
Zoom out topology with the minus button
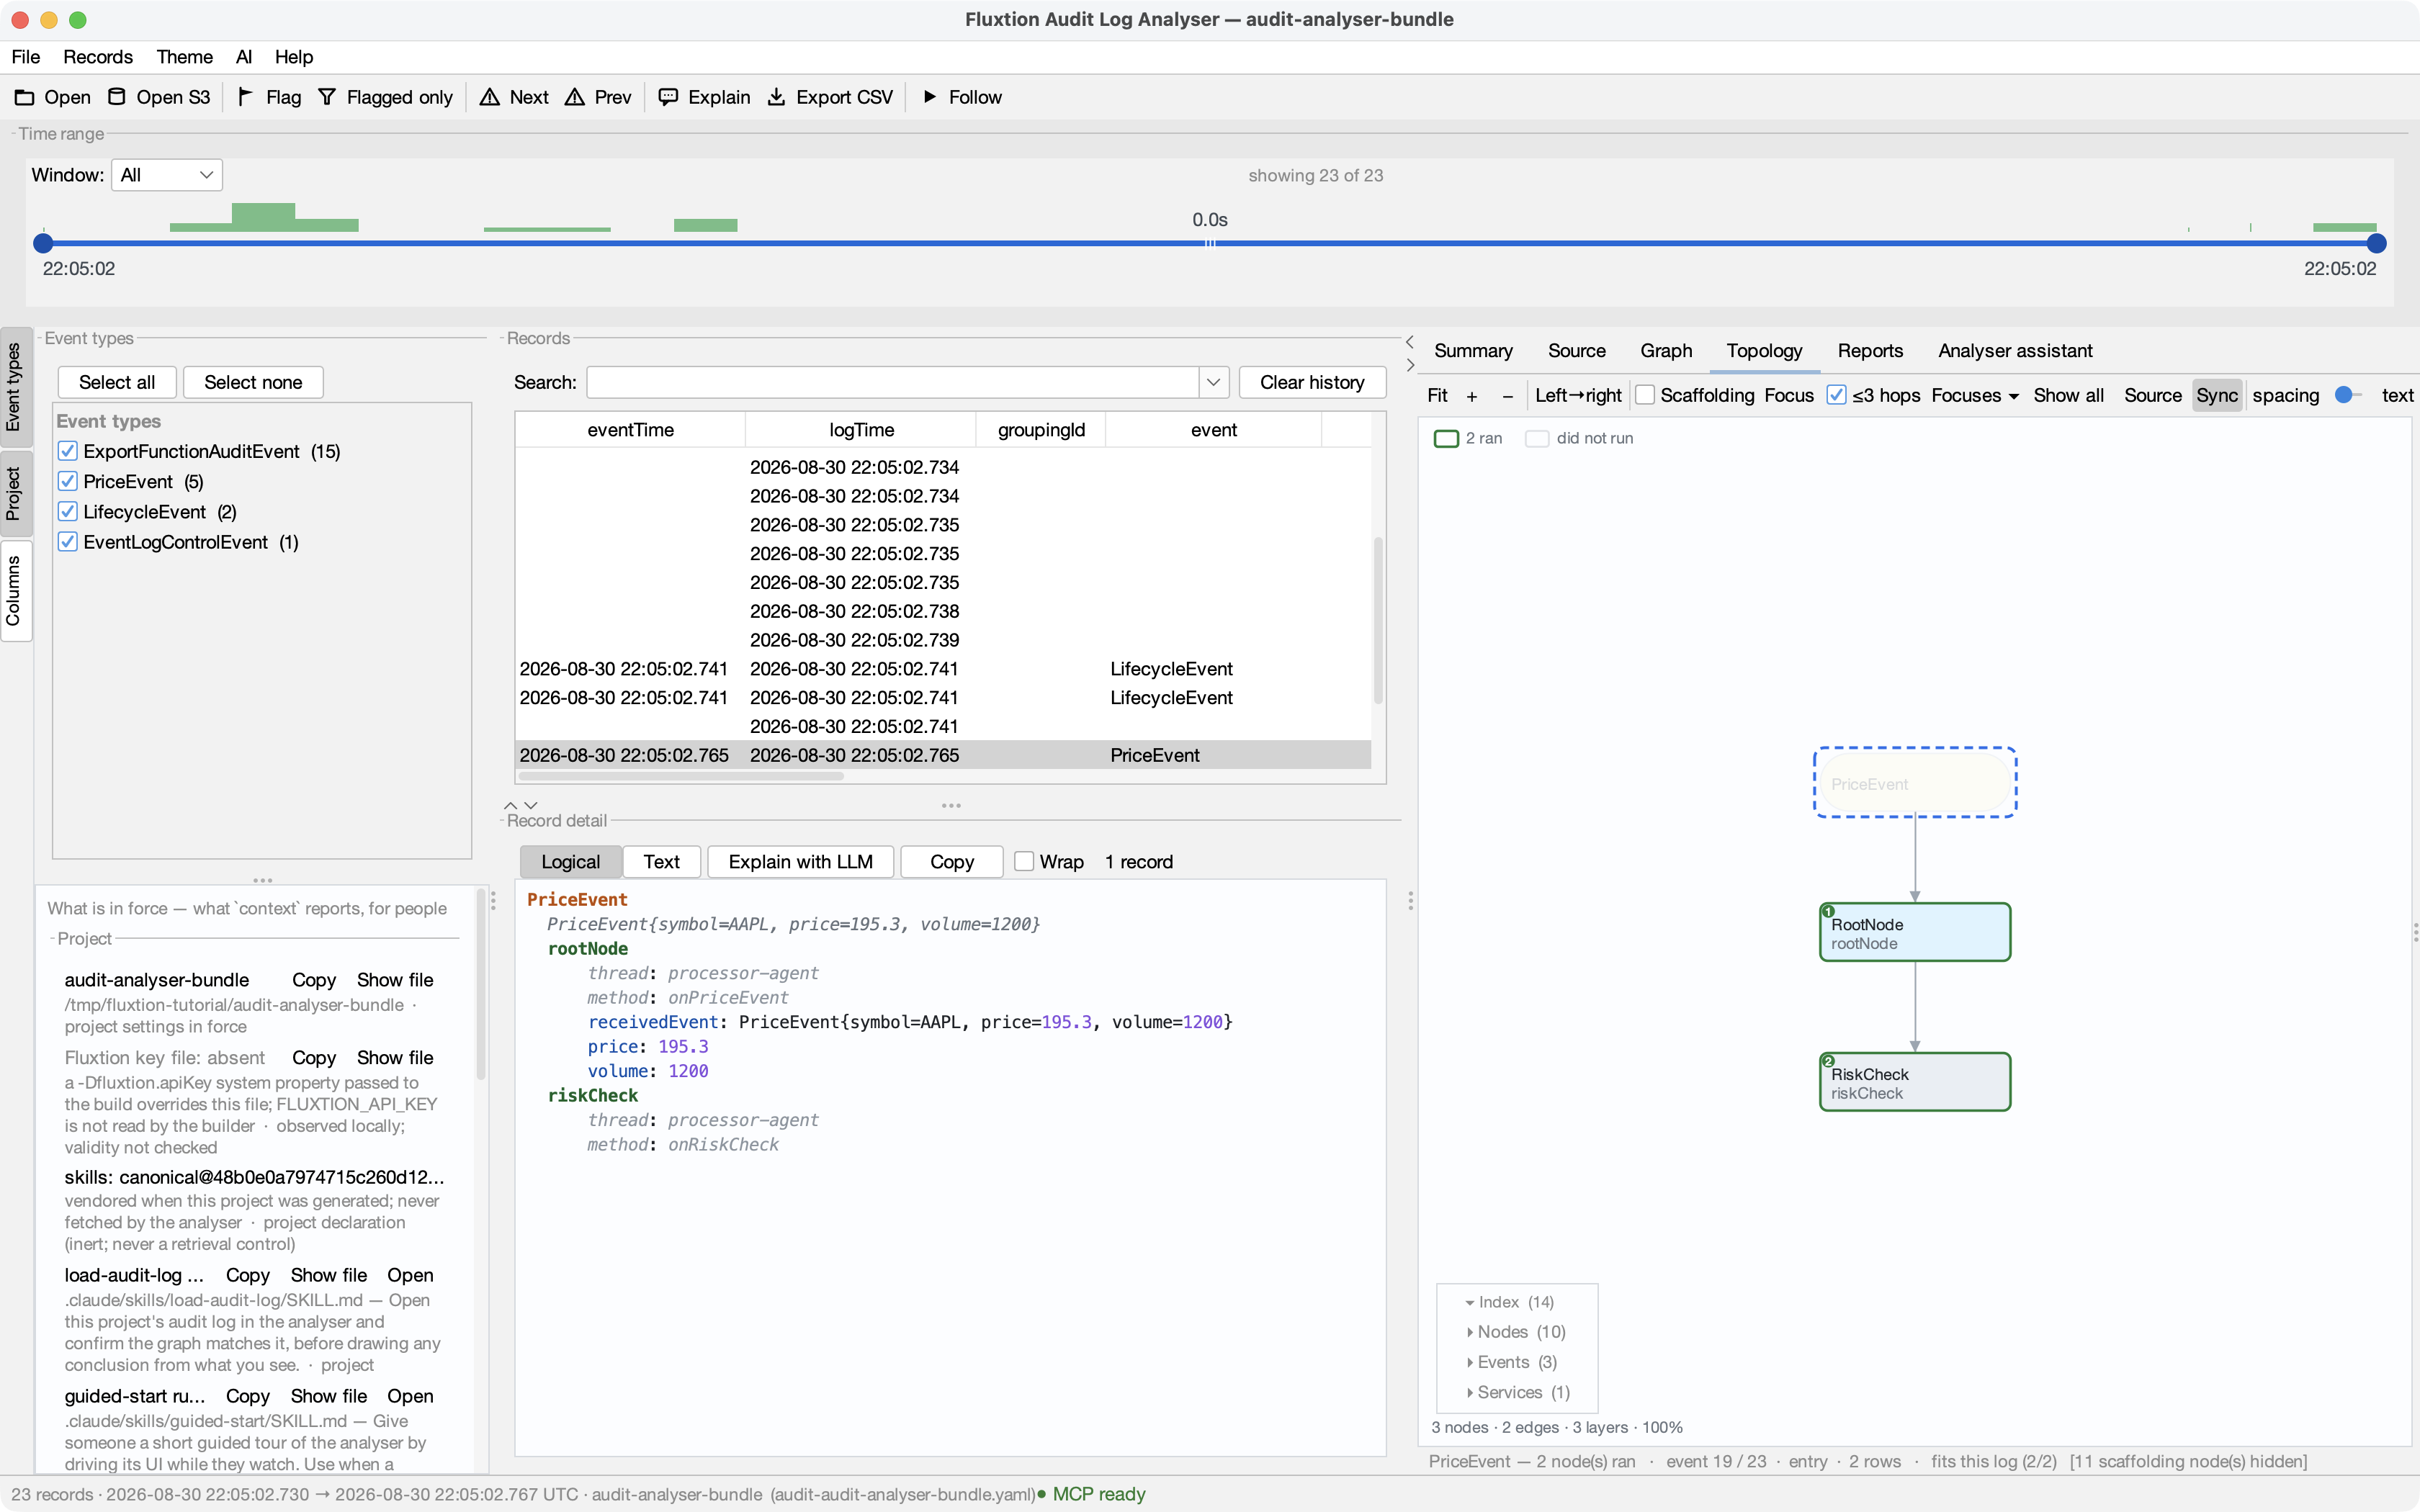[x=1508, y=396]
